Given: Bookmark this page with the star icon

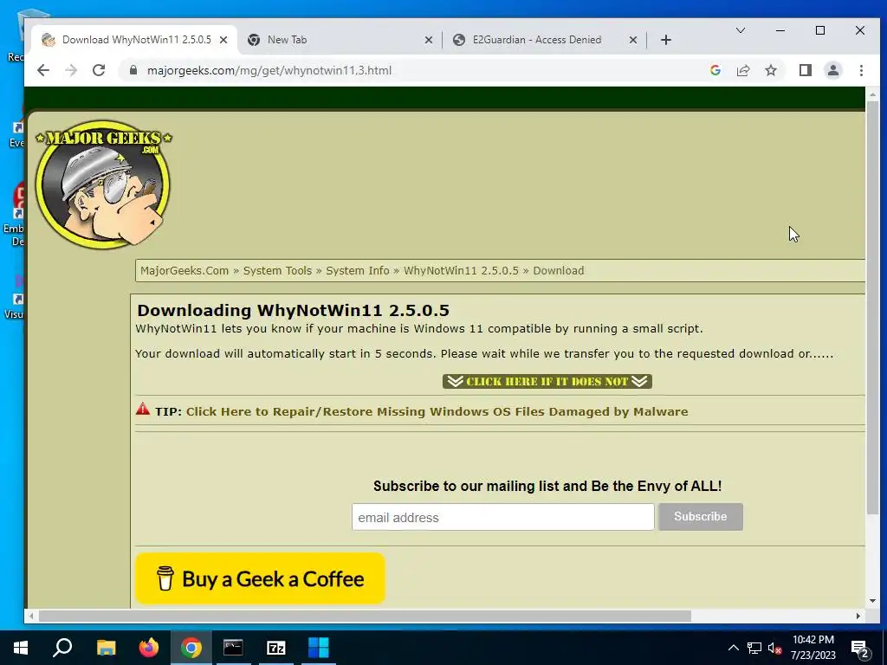Looking at the screenshot, I should click(x=770, y=70).
